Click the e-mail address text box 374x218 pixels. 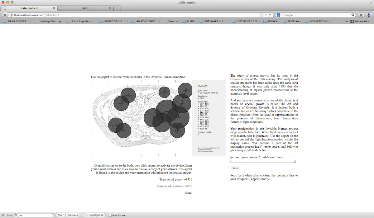coord(263,159)
